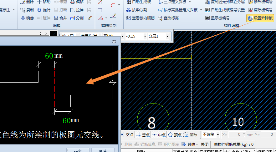Toggle 顶点 vertex snap
Image resolution: width=276 pixels, height=152 pixels.
(x=175, y=135)
